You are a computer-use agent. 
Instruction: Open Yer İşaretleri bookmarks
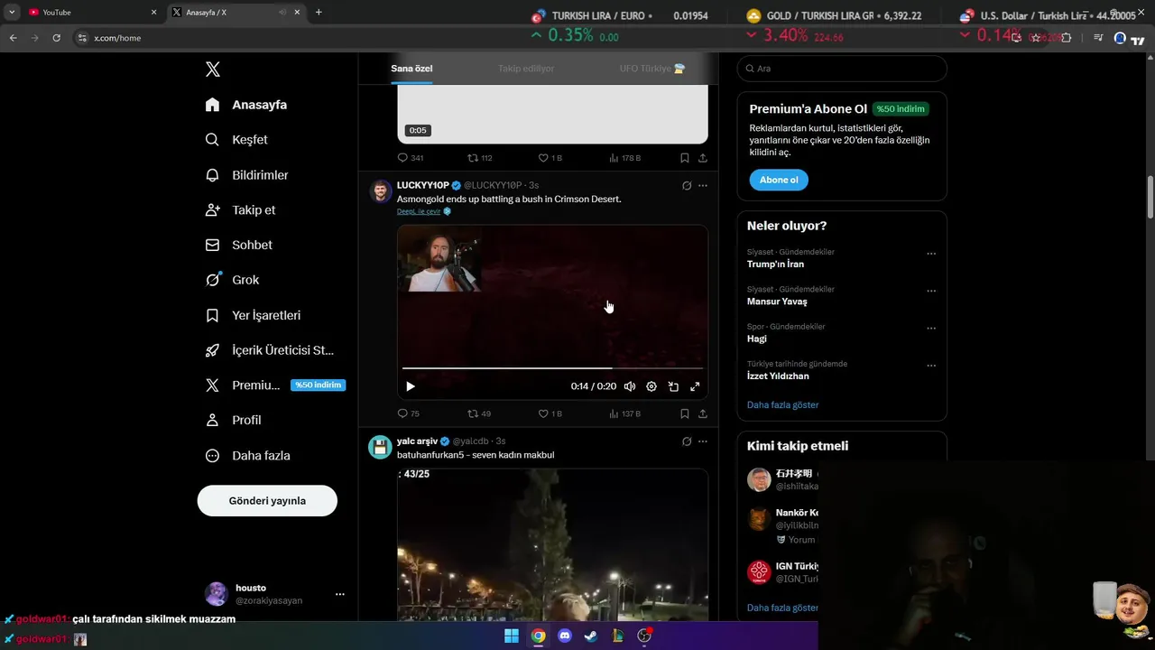(x=253, y=315)
